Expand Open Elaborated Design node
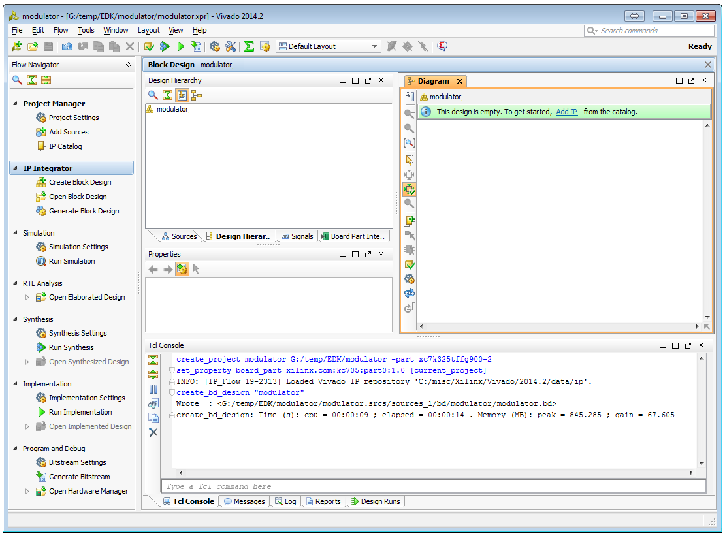The width and height of the screenshot is (725, 536). [x=27, y=297]
